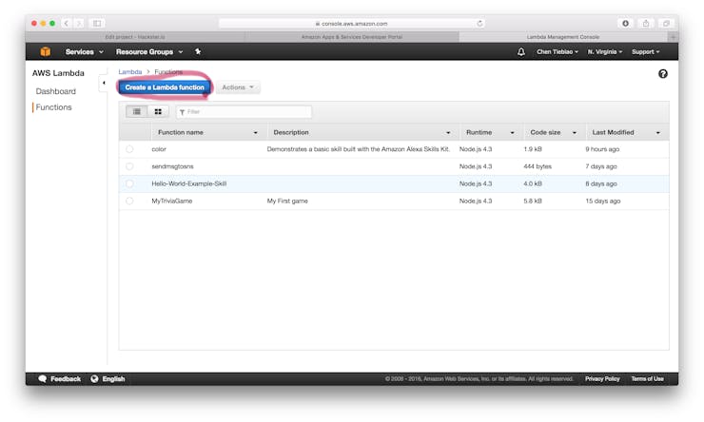Open Dashboard in the Lambda sidebar

pos(56,91)
